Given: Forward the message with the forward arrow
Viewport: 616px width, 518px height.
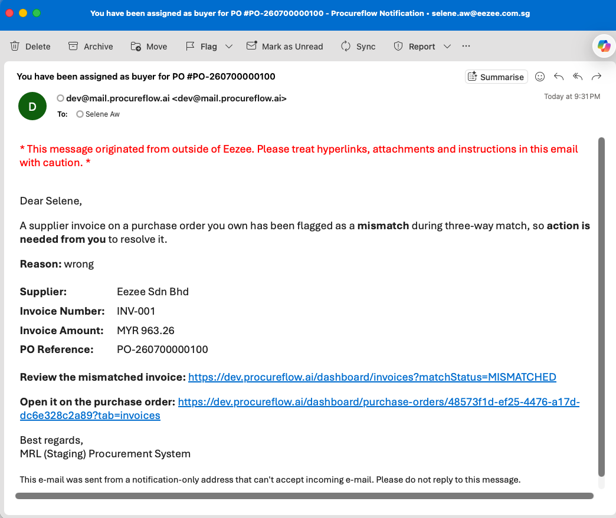Looking at the screenshot, I should coord(597,77).
